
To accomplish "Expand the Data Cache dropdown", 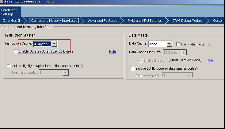I will 169,44.
